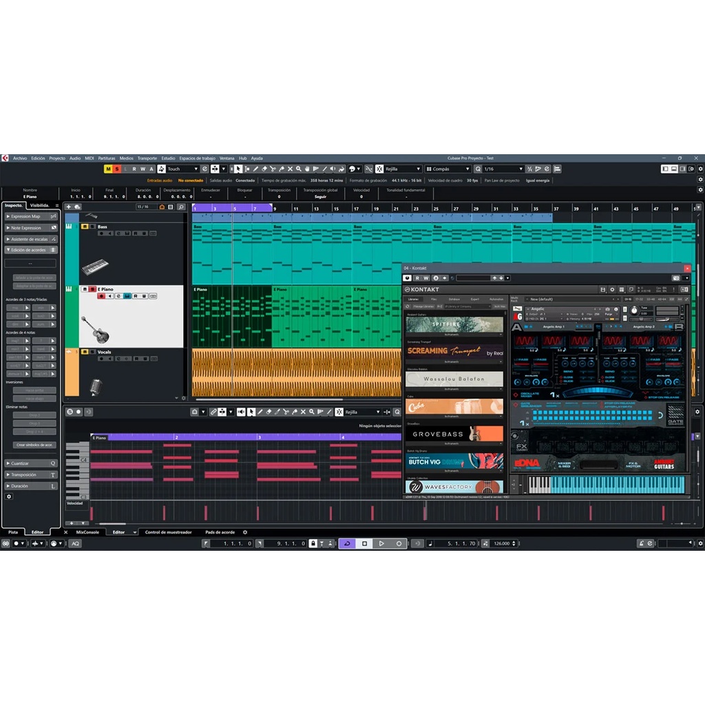705x705 pixels.
Task: Click the Kontakt virtual keyboard
Action: (x=607, y=485)
